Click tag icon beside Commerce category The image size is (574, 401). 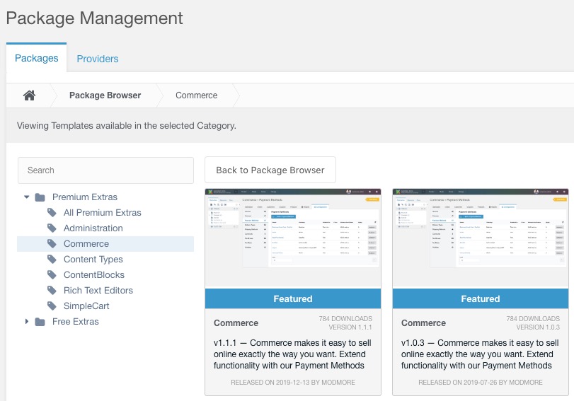52,244
